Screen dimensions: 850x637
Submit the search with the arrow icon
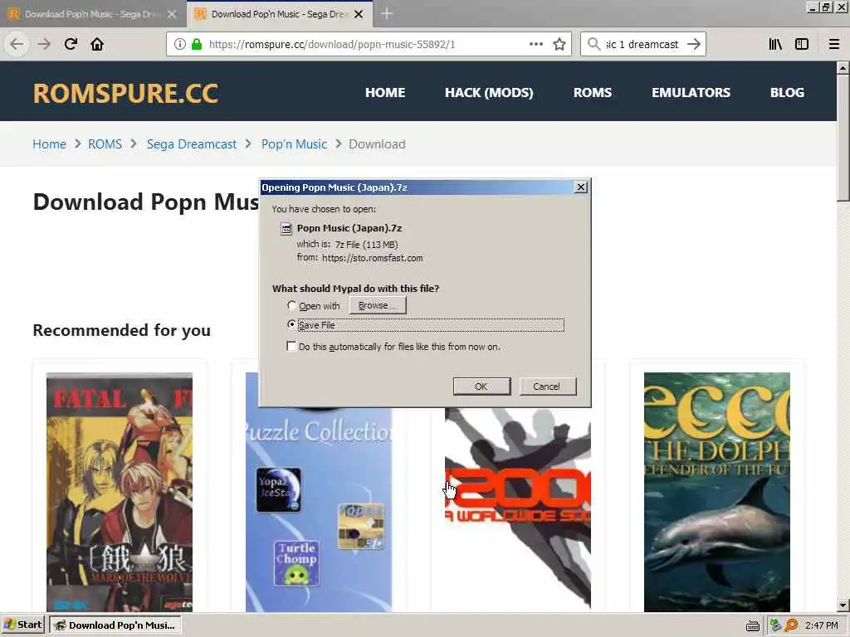tap(694, 44)
